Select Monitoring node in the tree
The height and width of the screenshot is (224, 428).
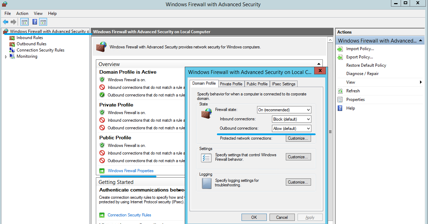point(27,56)
